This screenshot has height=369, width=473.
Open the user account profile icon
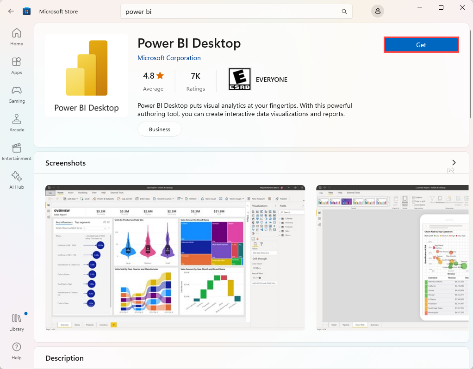377,12
